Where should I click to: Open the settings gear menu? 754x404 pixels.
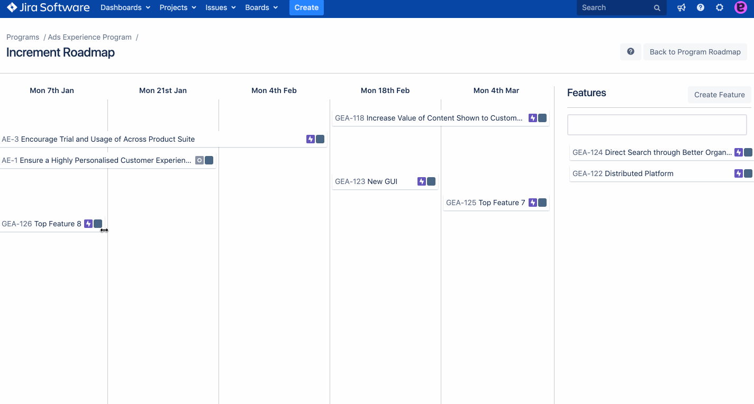point(720,8)
